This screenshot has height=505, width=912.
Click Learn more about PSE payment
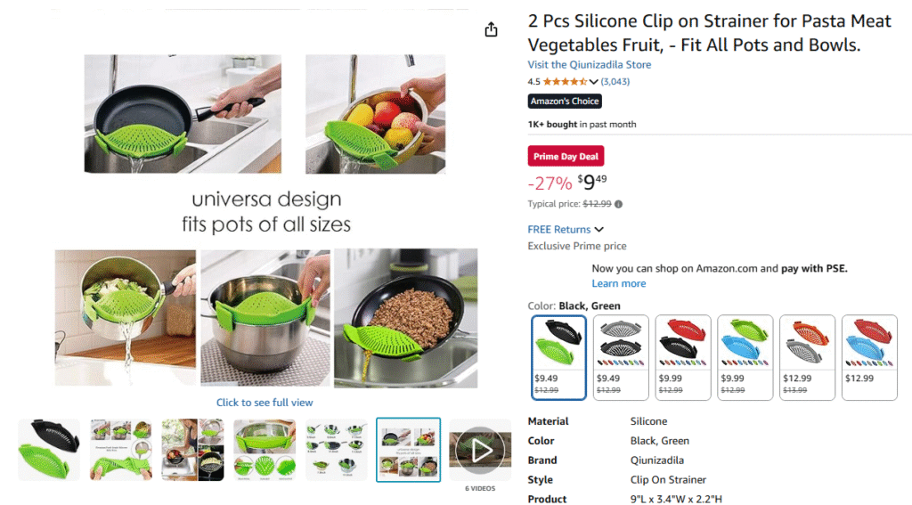pos(619,283)
